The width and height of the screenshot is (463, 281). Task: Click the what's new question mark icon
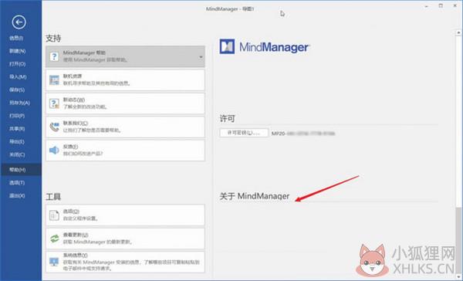[x=54, y=103]
